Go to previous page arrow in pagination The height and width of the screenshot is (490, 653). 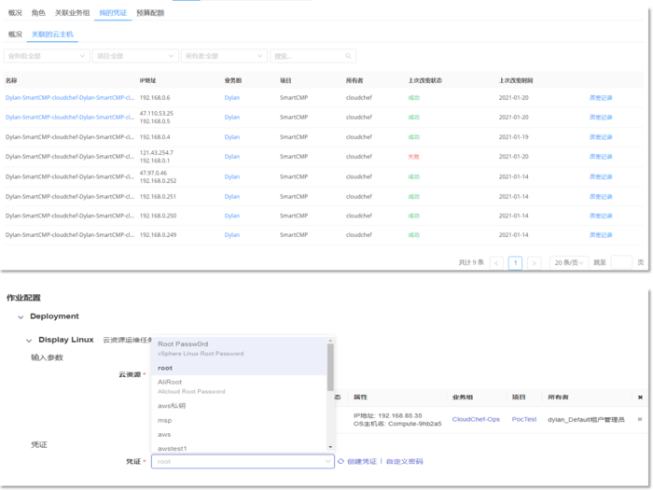click(496, 263)
